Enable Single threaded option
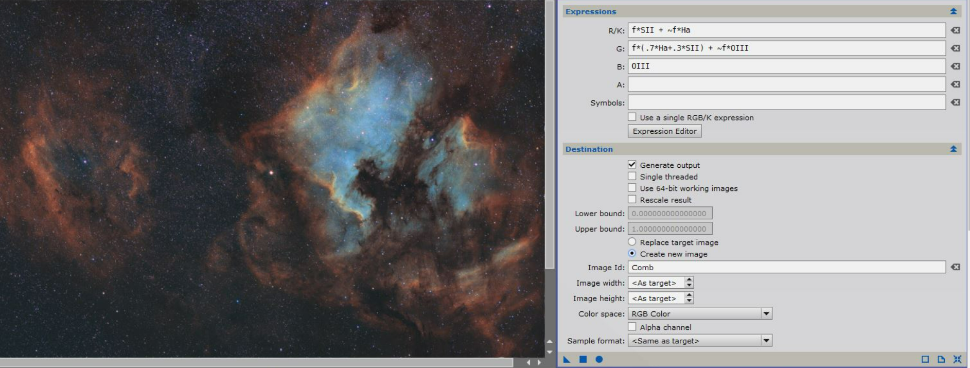The width and height of the screenshot is (970, 368). coord(632,176)
